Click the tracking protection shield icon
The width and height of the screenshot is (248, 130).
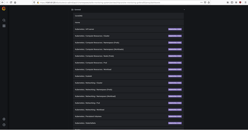click(34, 2)
